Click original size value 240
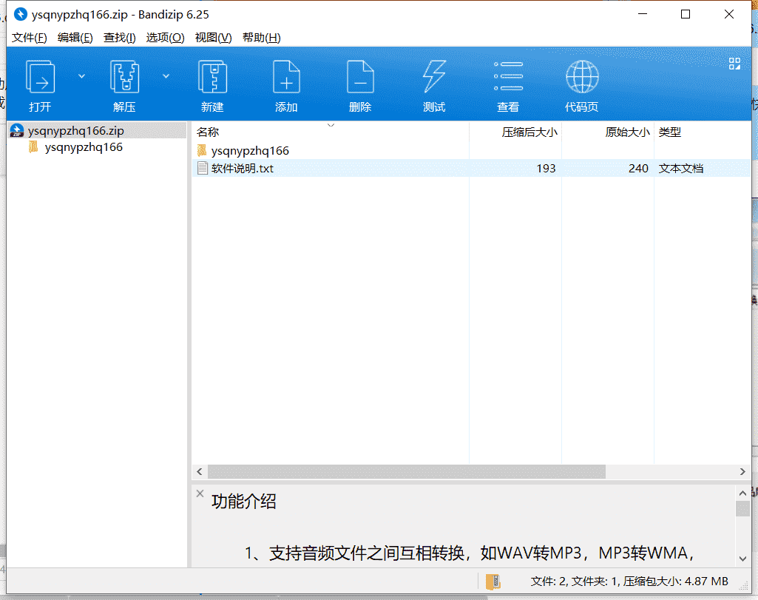Viewport: 758px width, 600px height. click(x=638, y=168)
